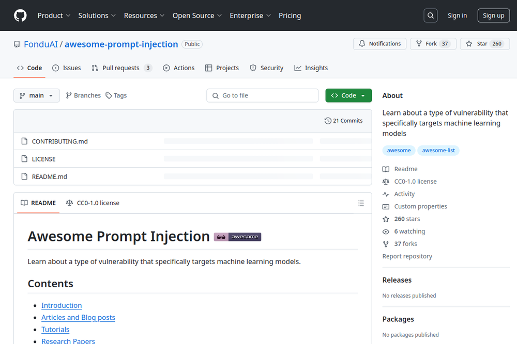
Task: Open the Introduction contents link
Action: (62, 305)
